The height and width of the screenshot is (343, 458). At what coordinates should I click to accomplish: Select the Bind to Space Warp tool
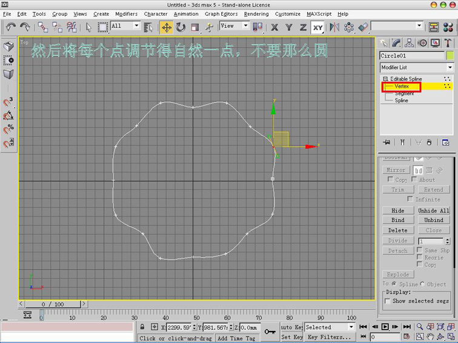[71, 27]
